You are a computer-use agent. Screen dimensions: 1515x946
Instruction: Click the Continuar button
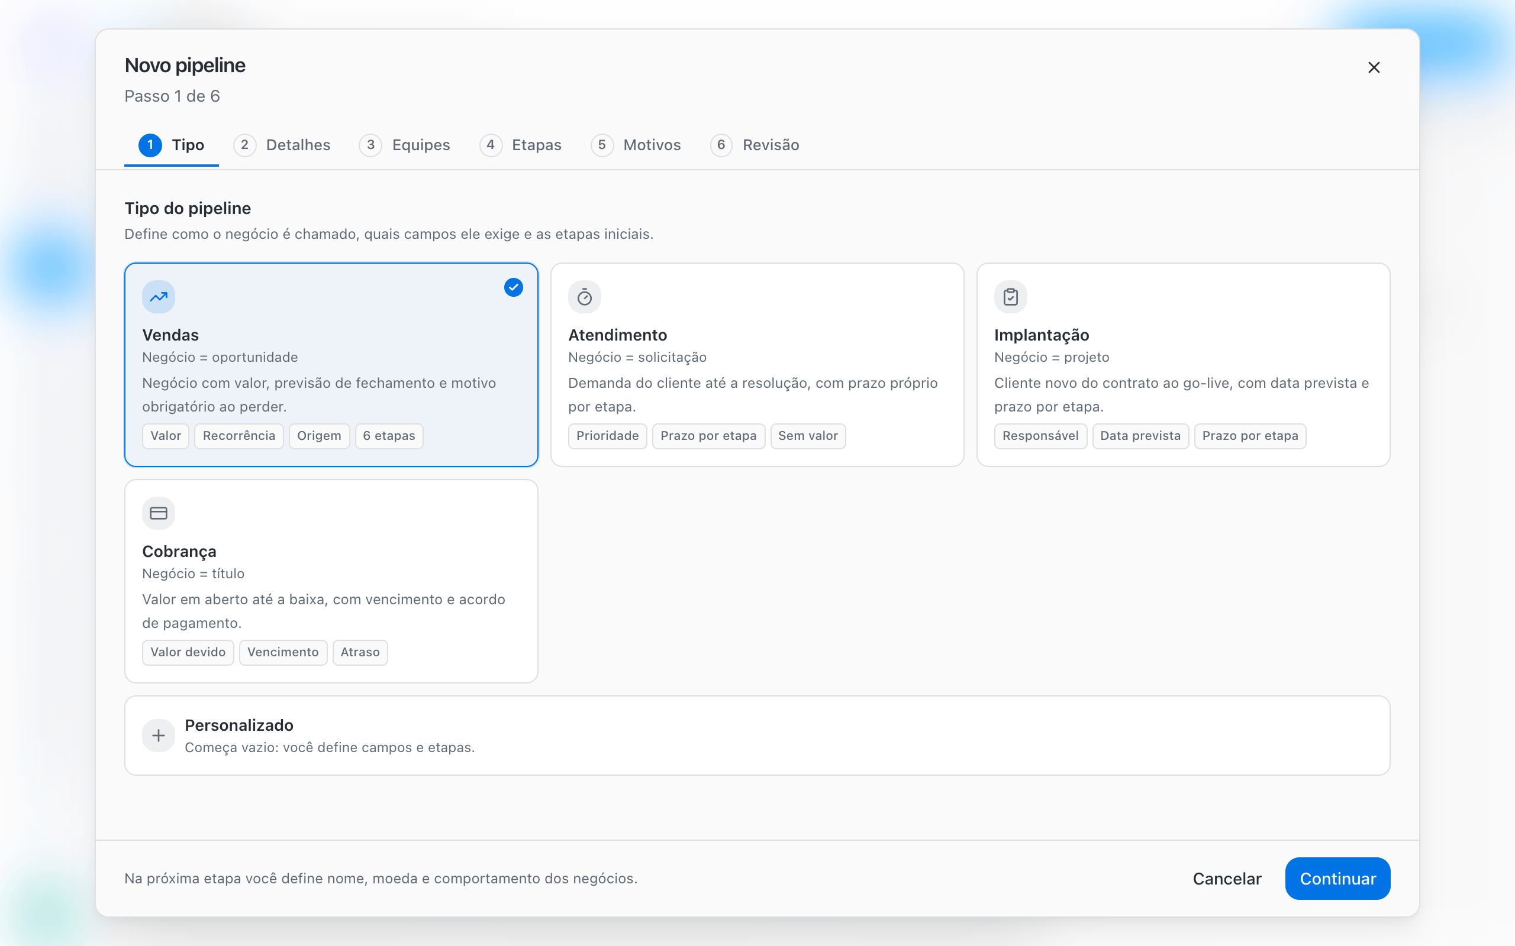click(1337, 879)
